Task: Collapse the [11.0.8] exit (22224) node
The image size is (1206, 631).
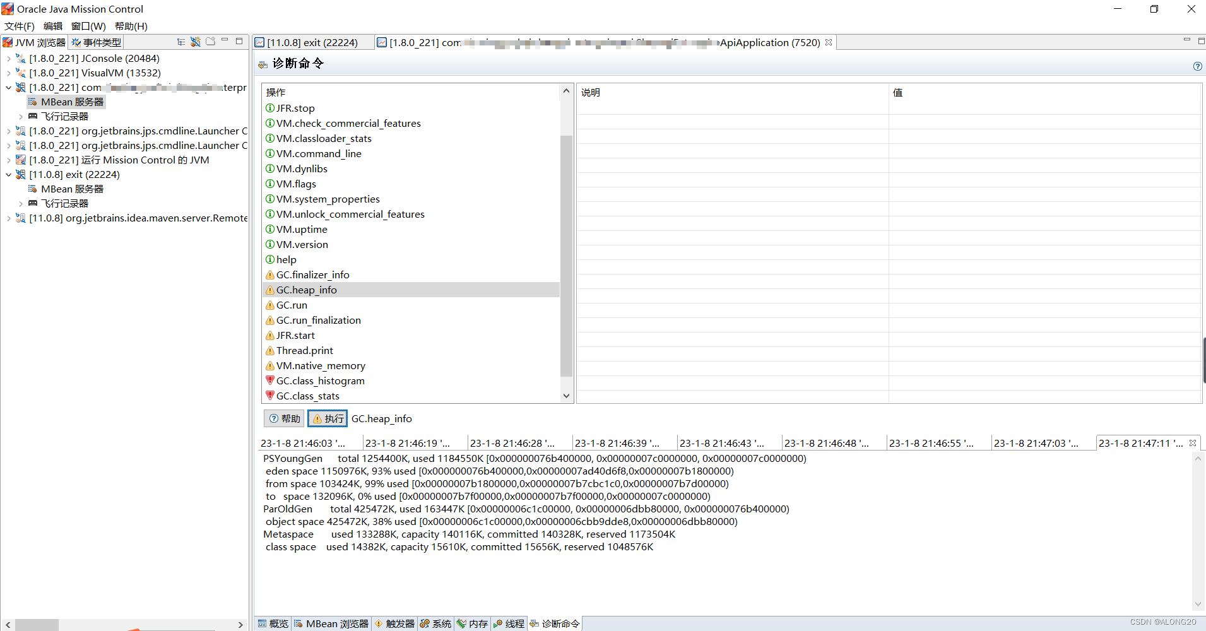Action: point(8,175)
